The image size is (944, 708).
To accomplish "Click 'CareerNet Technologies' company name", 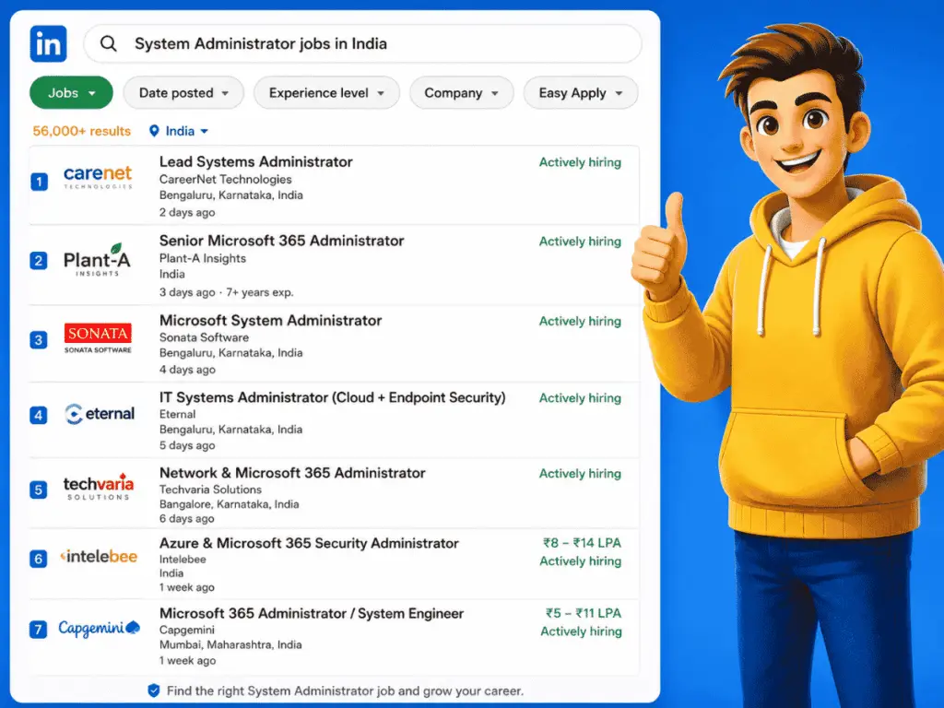I will (x=225, y=180).
